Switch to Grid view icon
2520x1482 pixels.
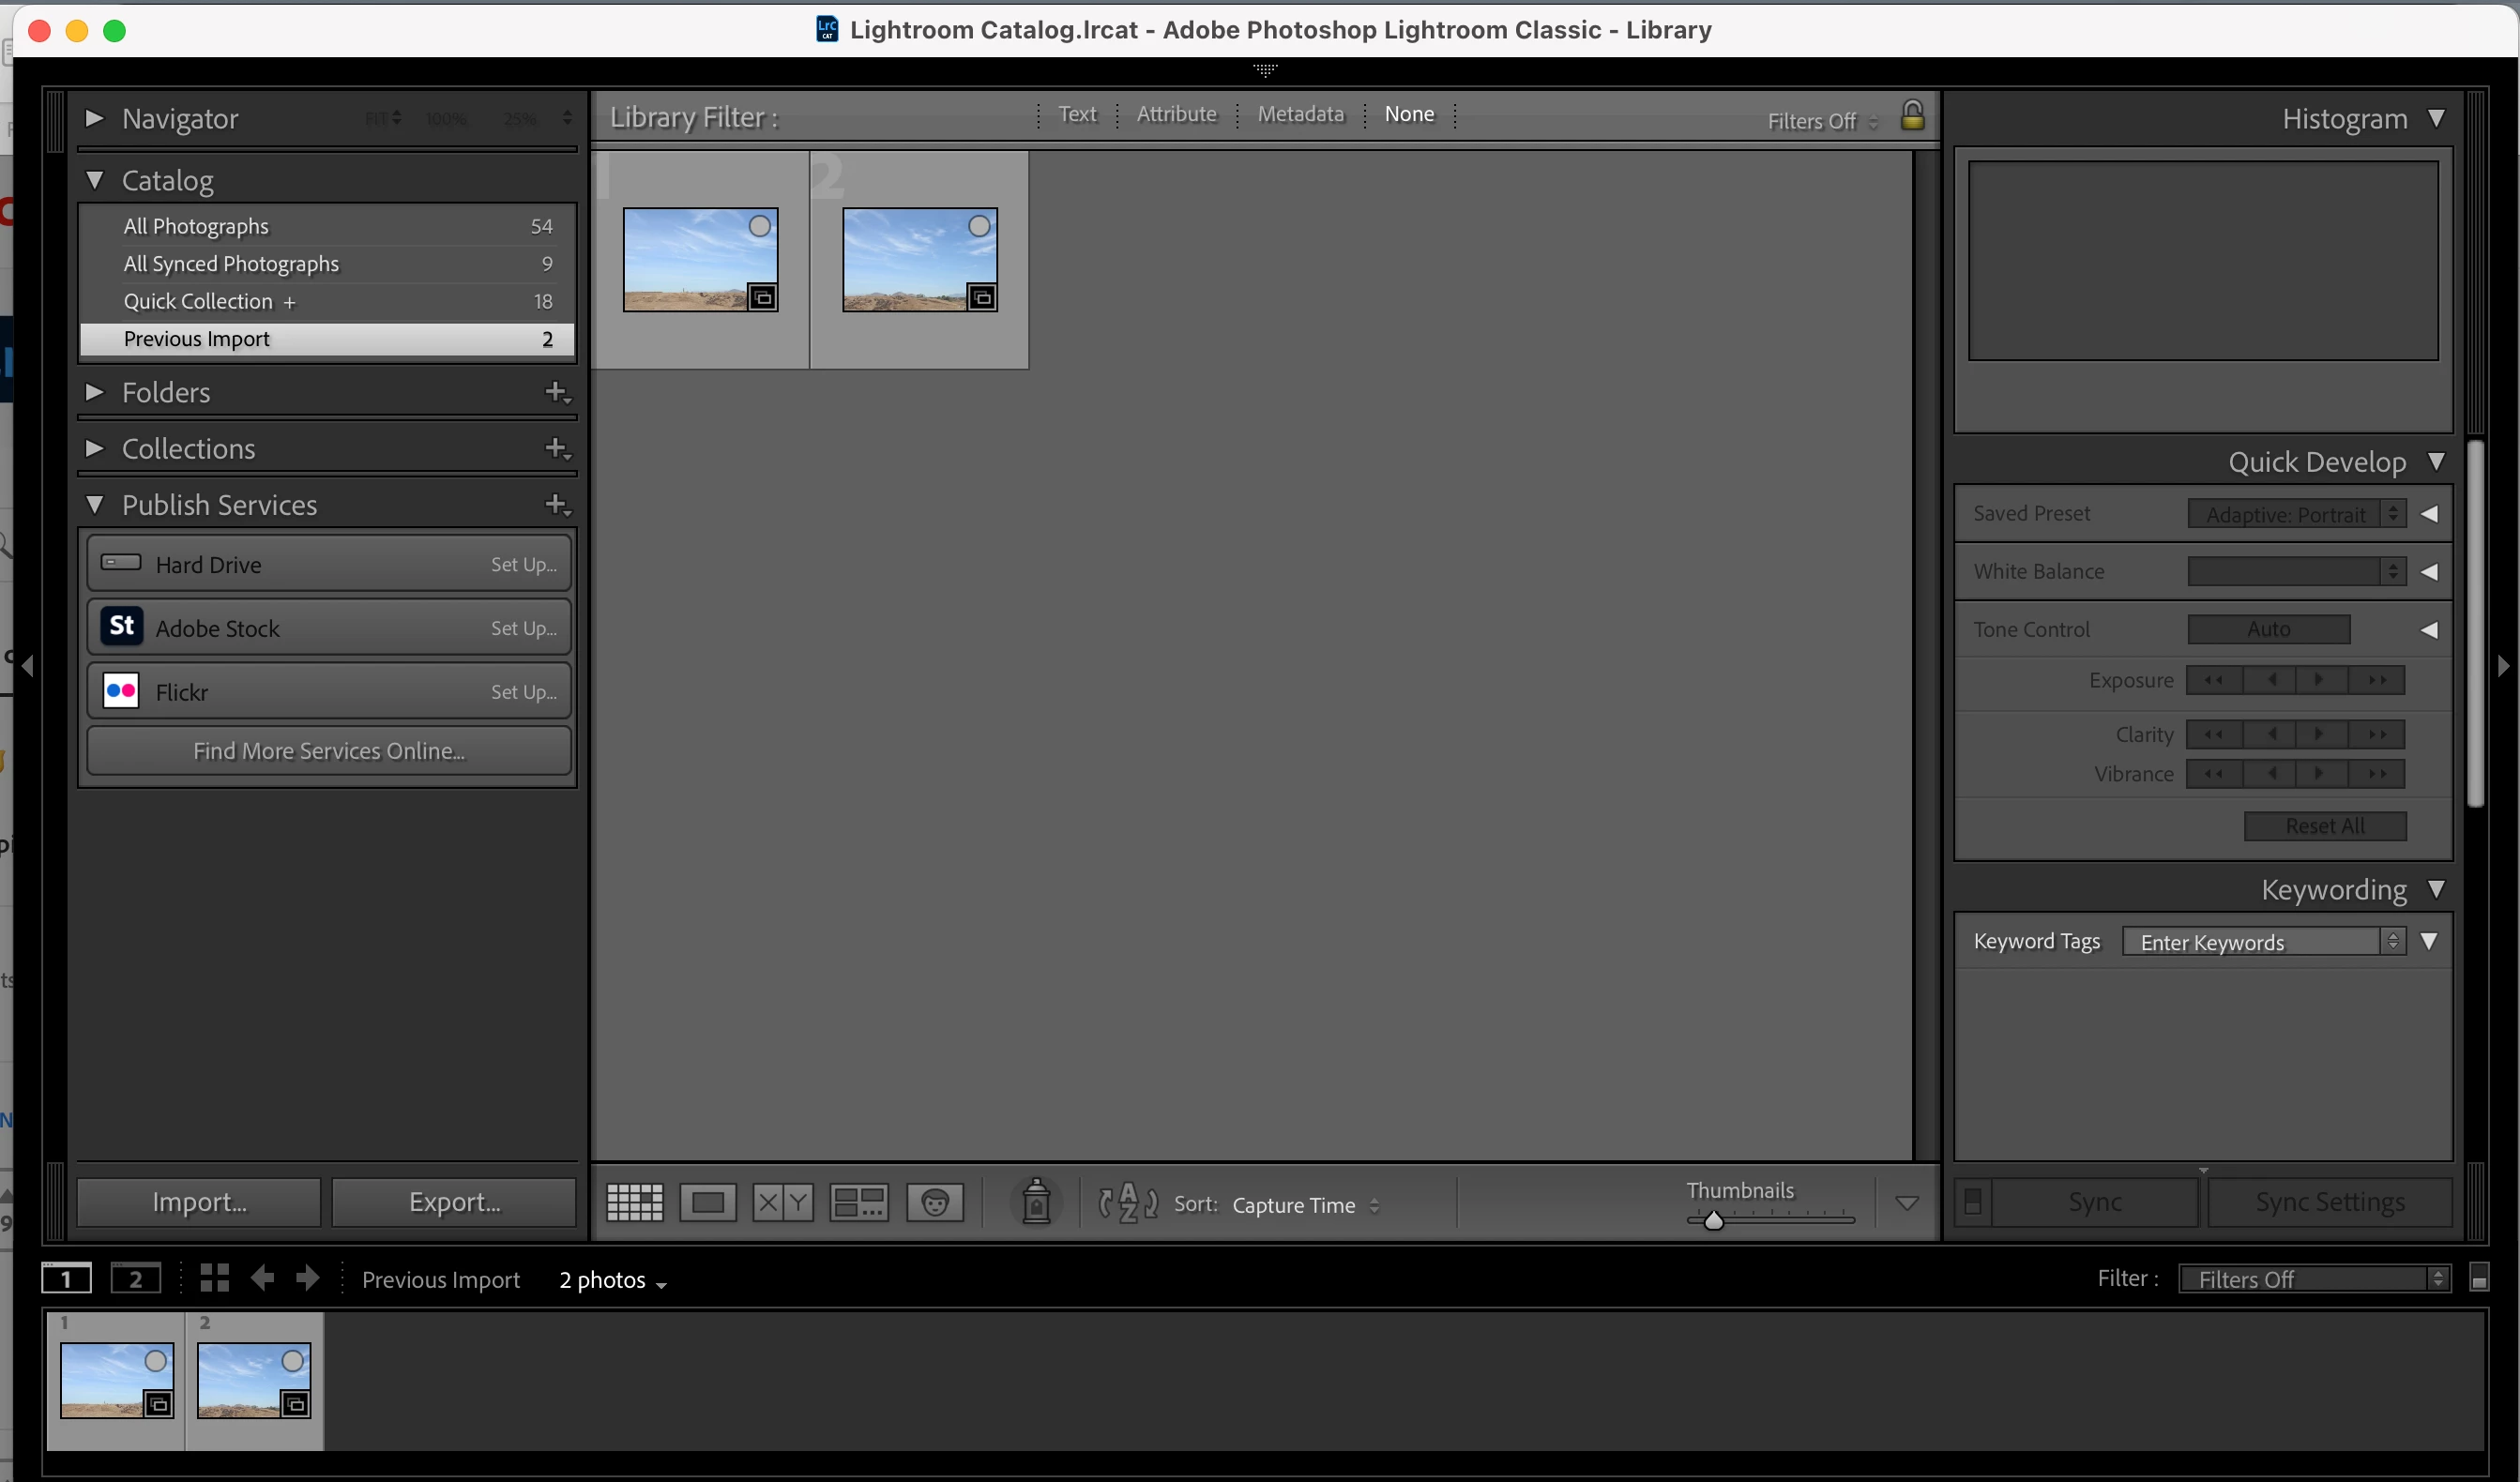[x=634, y=1202]
